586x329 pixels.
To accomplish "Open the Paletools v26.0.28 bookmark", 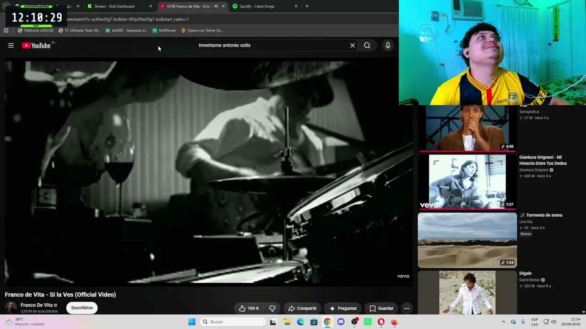I will (36, 31).
